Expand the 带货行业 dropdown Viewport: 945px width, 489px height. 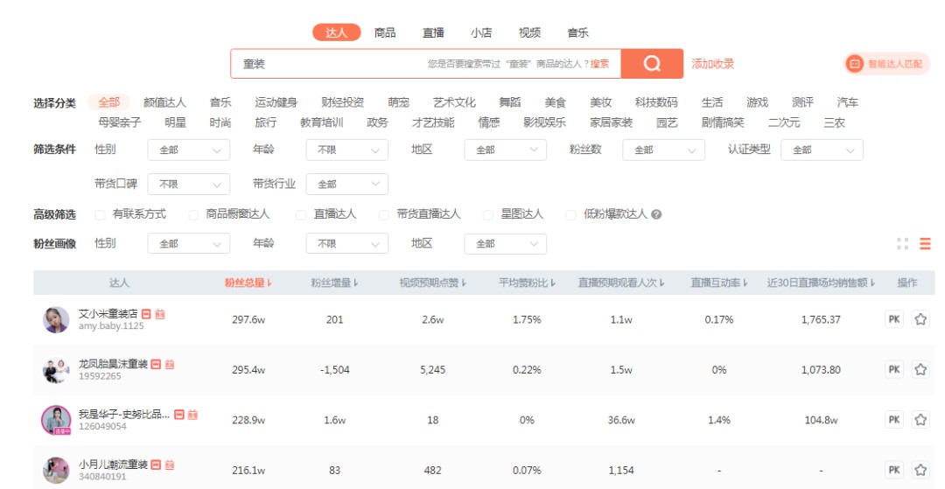347,185
